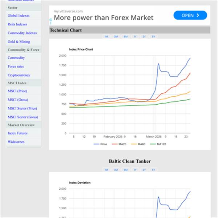Click the MA120 green legend swatch

pyautogui.click(x=153, y=144)
